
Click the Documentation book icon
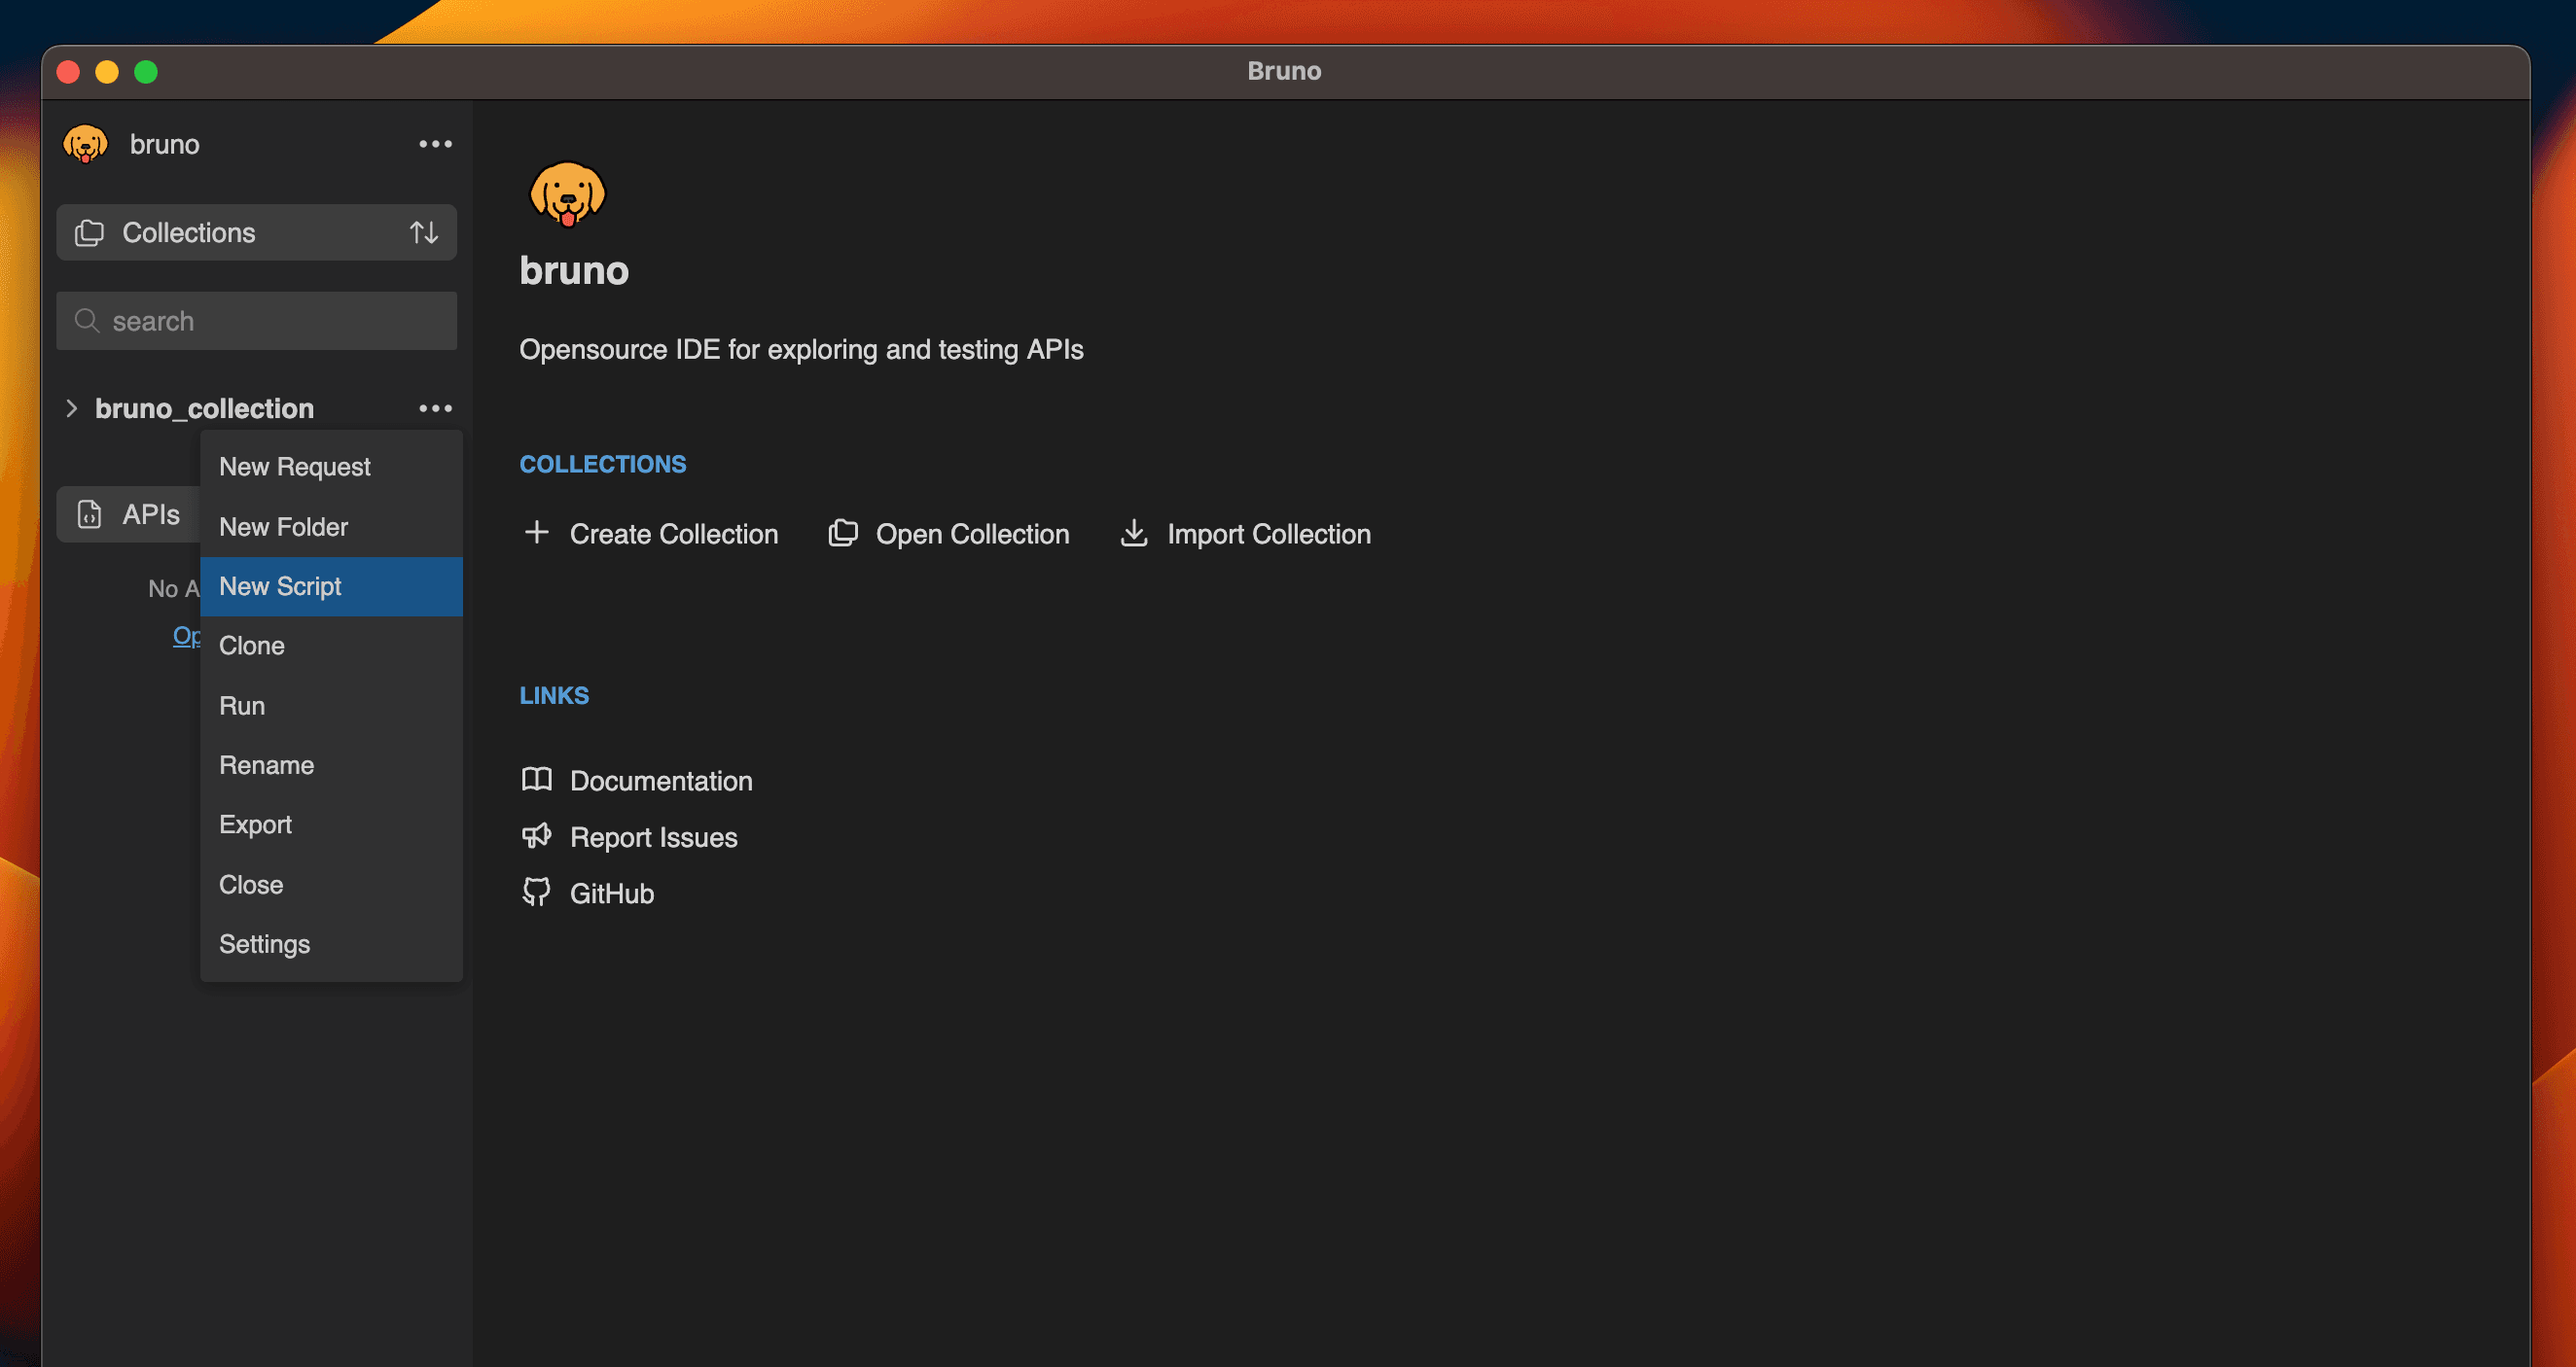[537, 780]
